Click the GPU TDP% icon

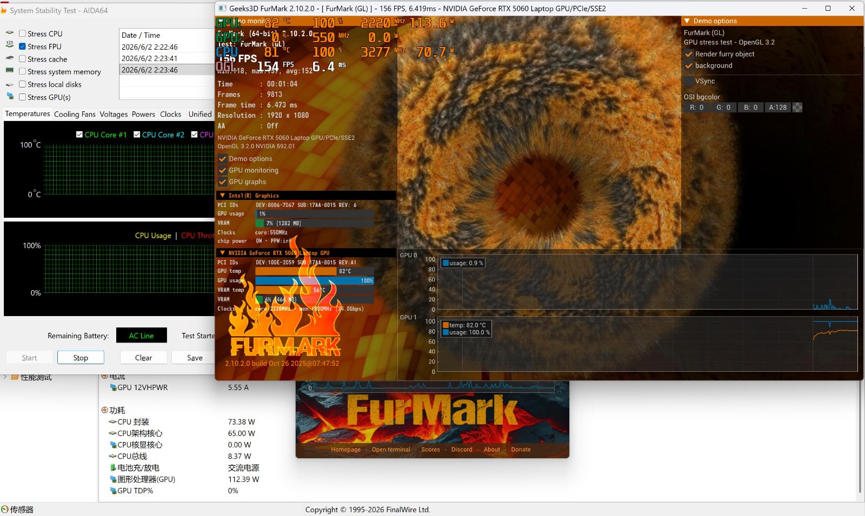(113, 491)
